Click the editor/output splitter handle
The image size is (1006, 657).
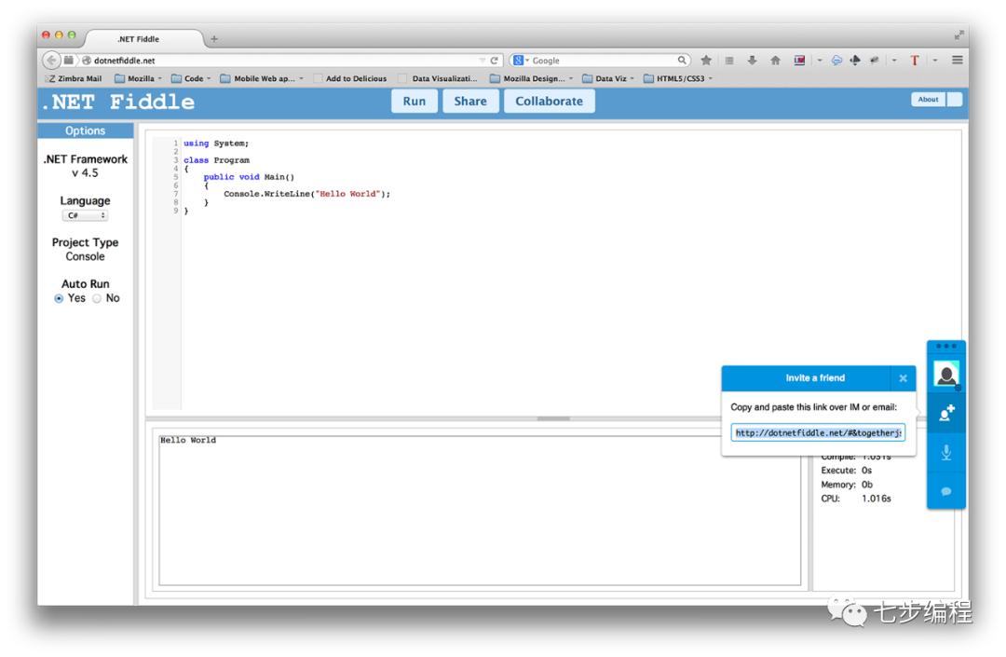pyautogui.click(x=553, y=418)
